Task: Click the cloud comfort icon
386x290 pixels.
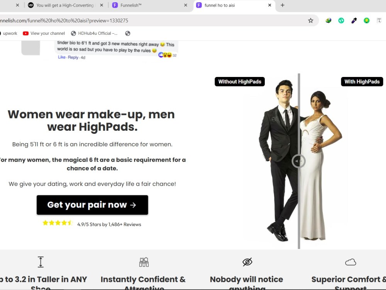Action: click(350, 262)
